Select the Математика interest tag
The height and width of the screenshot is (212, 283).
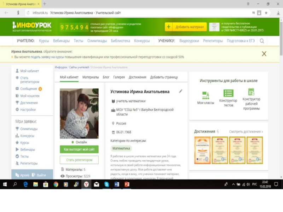[121, 148]
